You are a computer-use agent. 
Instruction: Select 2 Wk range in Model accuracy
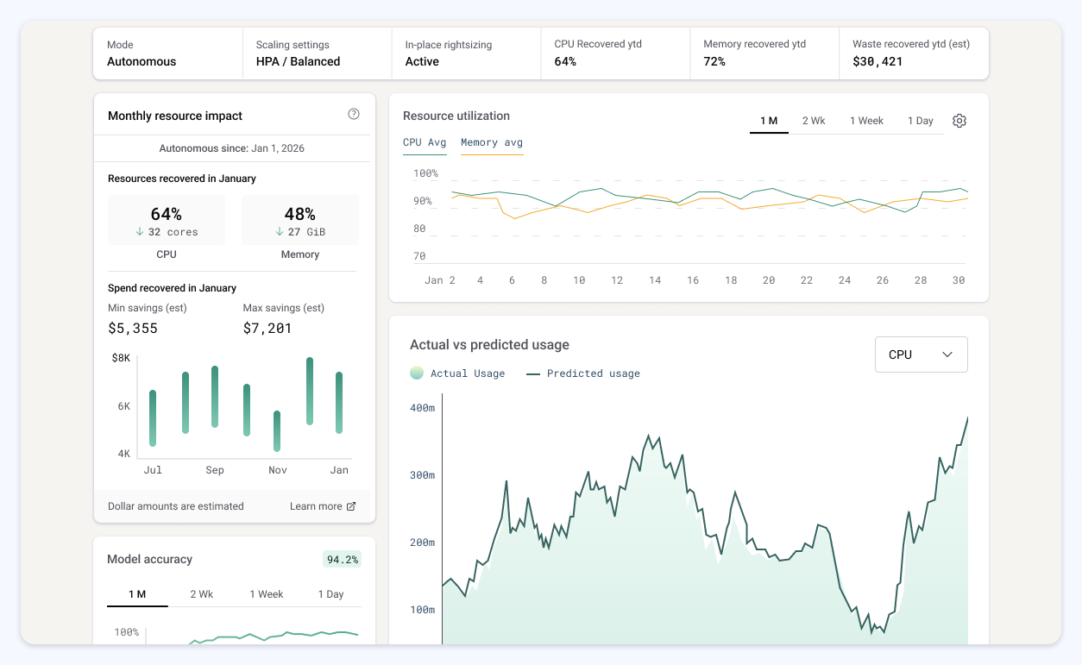coord(202,594)
